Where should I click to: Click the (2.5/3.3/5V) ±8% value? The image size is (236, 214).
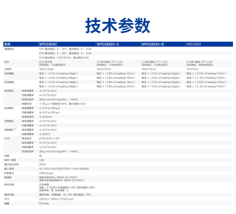49,139
